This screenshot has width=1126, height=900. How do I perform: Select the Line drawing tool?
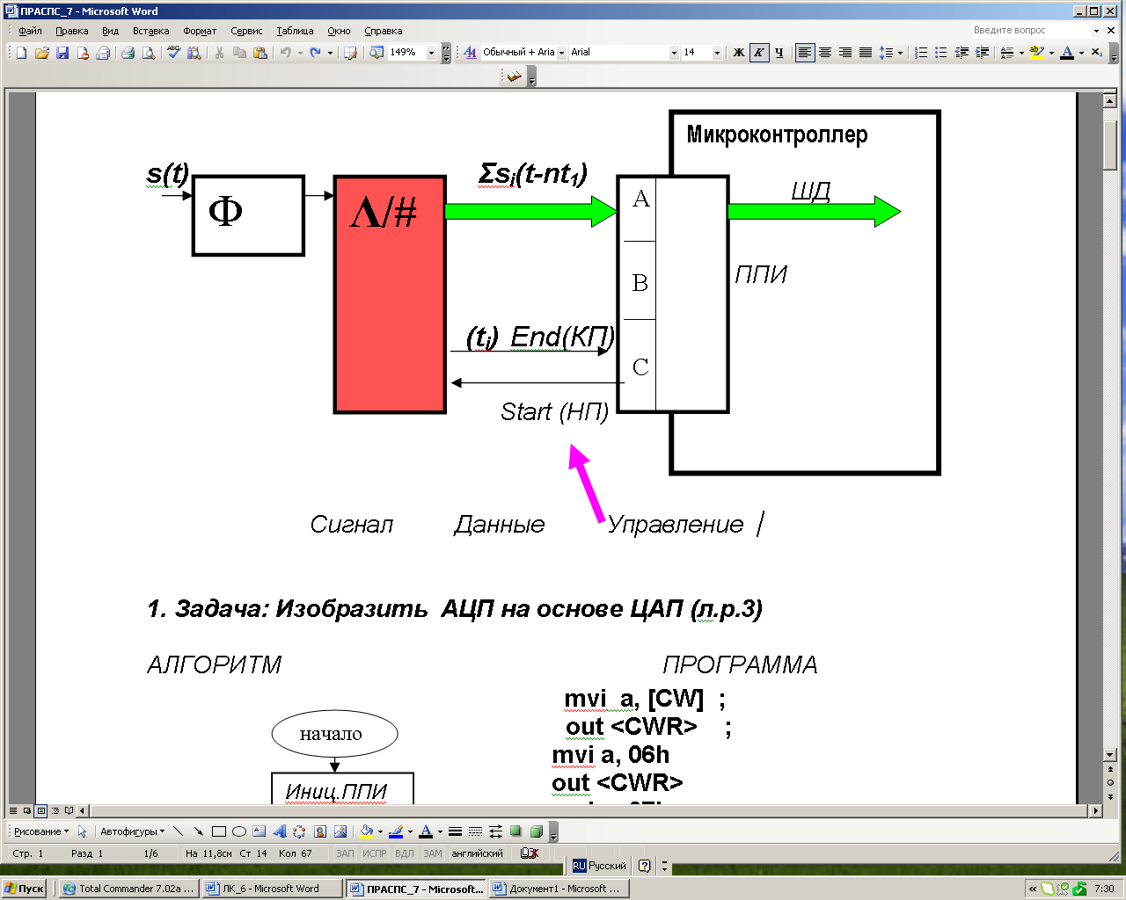179,831
